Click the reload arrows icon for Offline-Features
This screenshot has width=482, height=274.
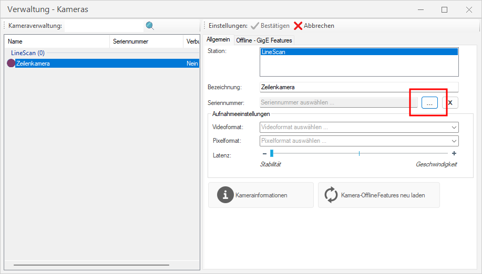pos(331,195)
